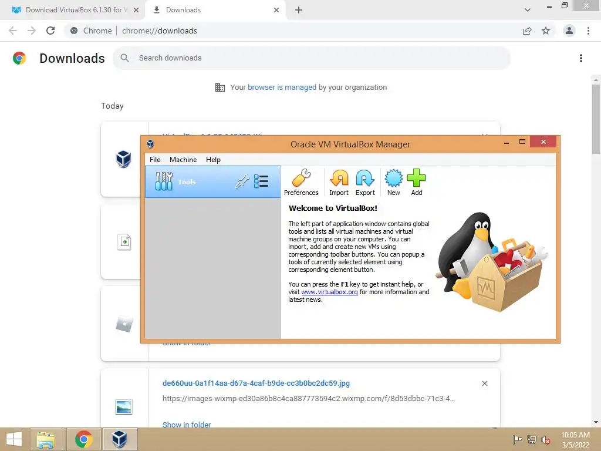Click the Share this page icon
601x451 pixels.
[x=527, y=31]
